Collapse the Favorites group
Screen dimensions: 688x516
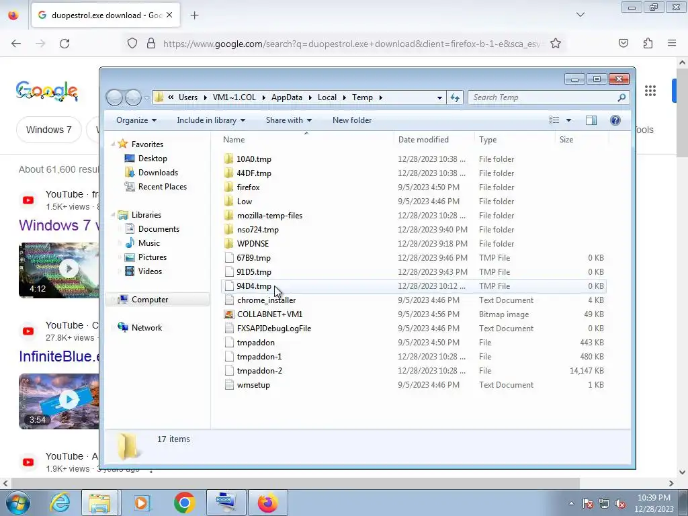coord(113,144)
